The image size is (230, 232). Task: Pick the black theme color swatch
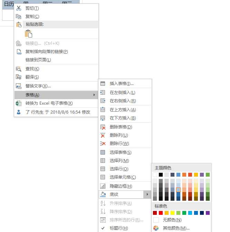[161, 175]
